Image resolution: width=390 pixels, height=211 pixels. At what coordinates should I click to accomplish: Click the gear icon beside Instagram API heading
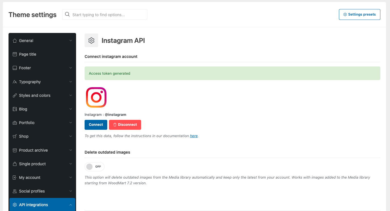(91, 40)
